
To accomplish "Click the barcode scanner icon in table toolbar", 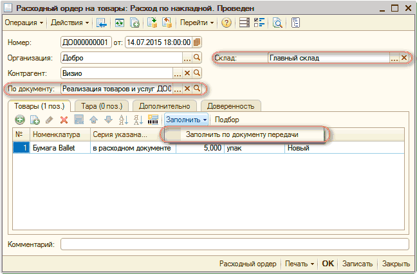I will point(153,120).
